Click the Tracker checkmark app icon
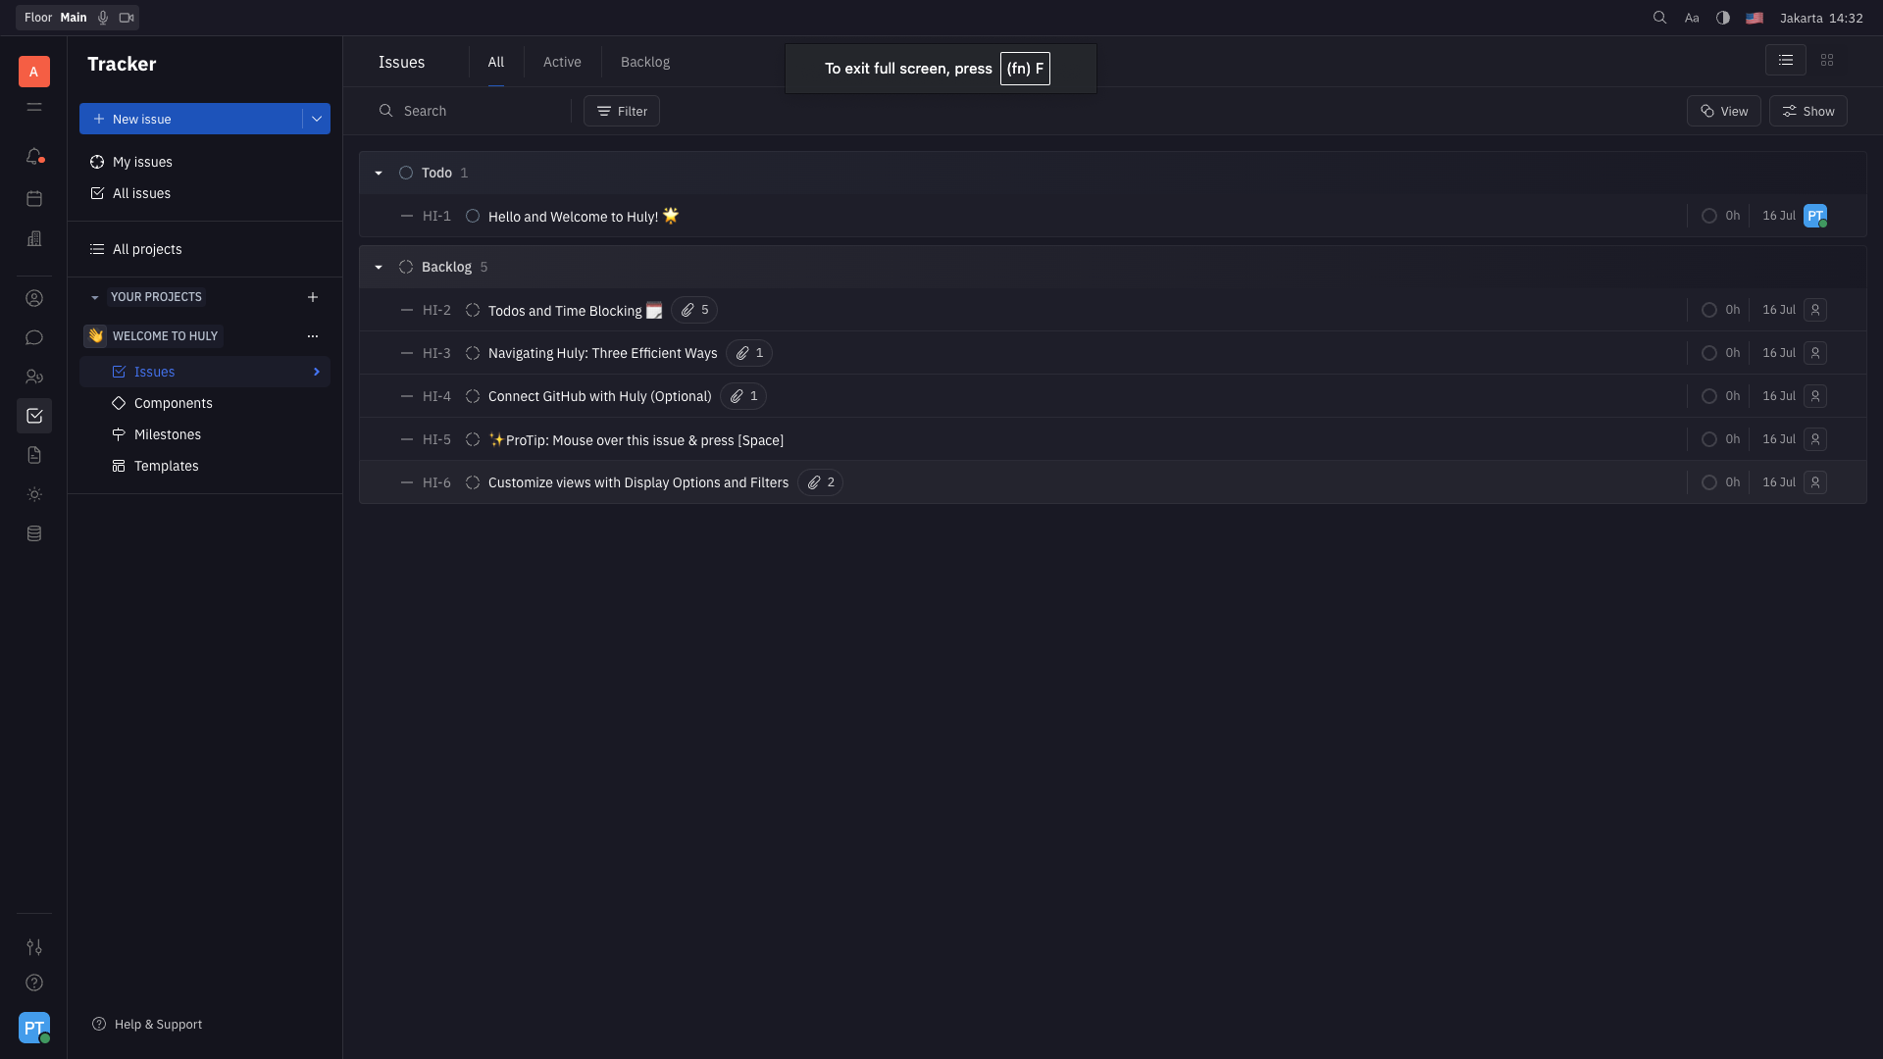Screen dimensions: 1883x1059 (34, 416)
